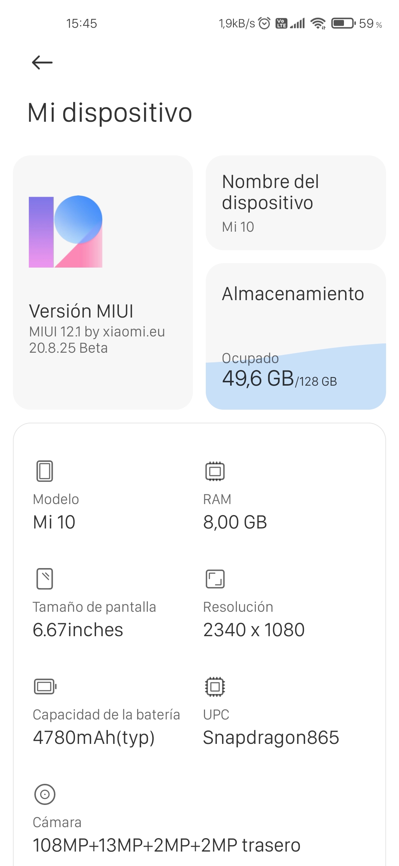Image resolution: width=399 pixels, height=866 pixels.
Task: Tap the 49,6 GB storage usage
Action: click(258, 379)
